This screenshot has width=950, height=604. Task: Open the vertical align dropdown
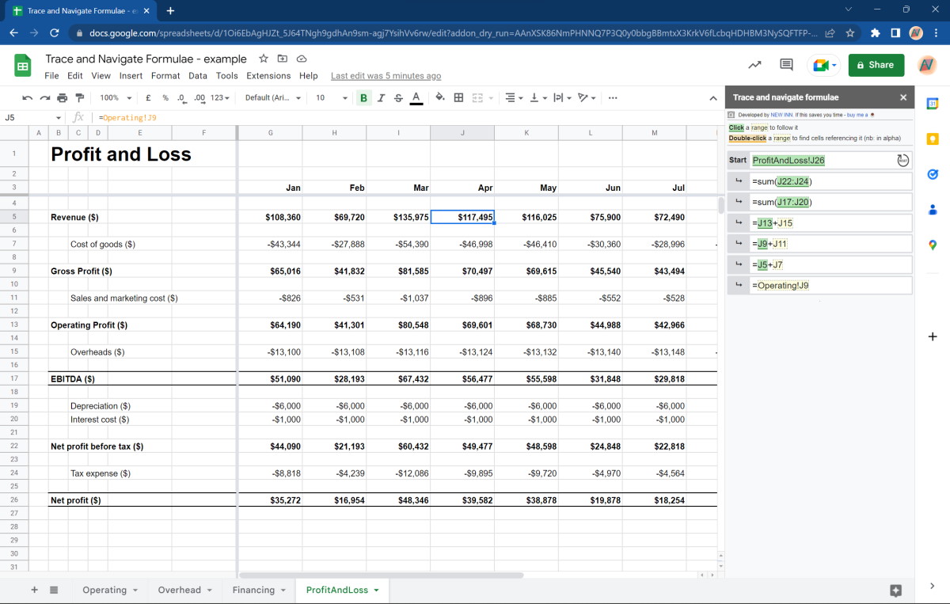point(538,97)
